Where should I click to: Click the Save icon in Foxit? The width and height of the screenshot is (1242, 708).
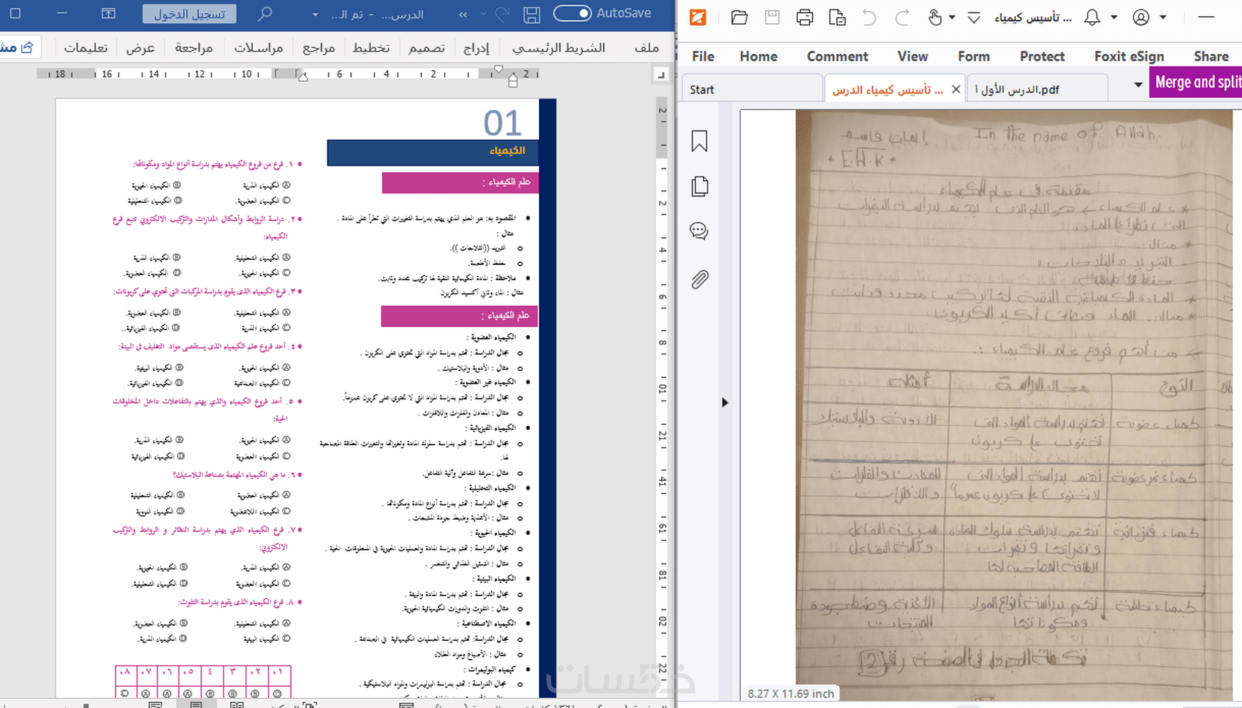(772, 17)
